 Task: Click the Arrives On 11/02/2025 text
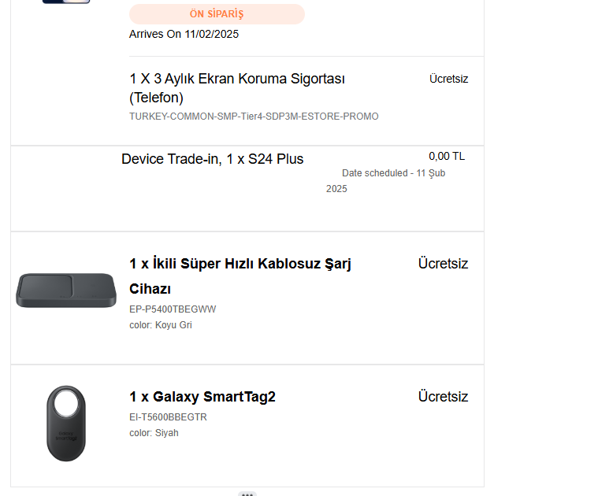click(184, 34)
